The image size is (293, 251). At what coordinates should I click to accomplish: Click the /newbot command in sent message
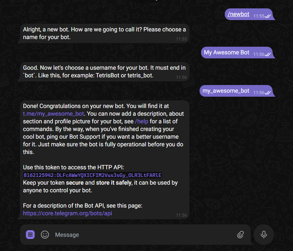point(238,14)
